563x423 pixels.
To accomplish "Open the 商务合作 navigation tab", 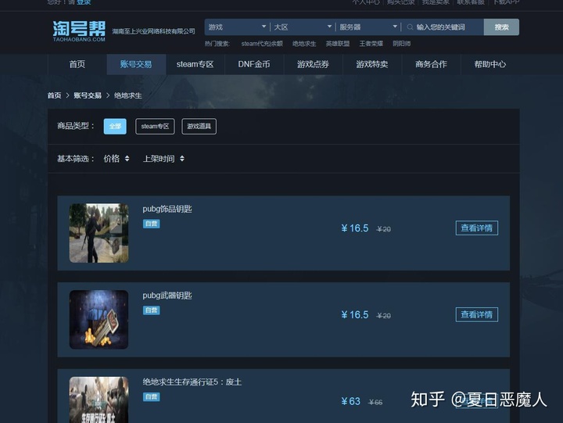I will click(431, 64).
